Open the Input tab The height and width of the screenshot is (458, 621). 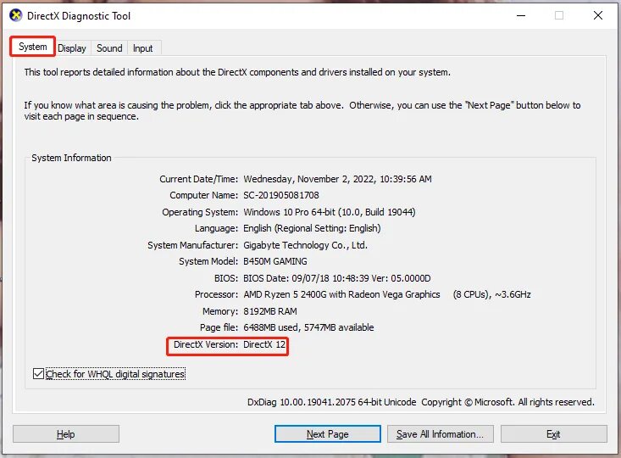click(142, 48)
